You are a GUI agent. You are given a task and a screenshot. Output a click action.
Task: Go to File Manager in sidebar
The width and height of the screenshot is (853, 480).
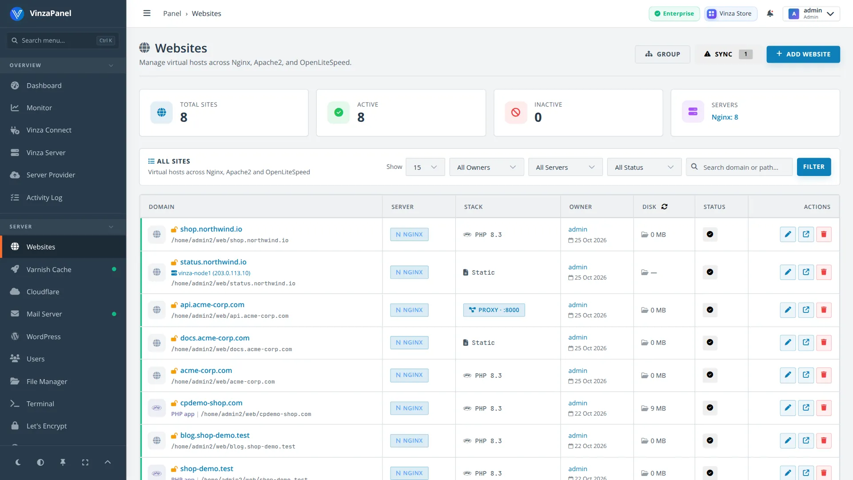click(63, 381)
